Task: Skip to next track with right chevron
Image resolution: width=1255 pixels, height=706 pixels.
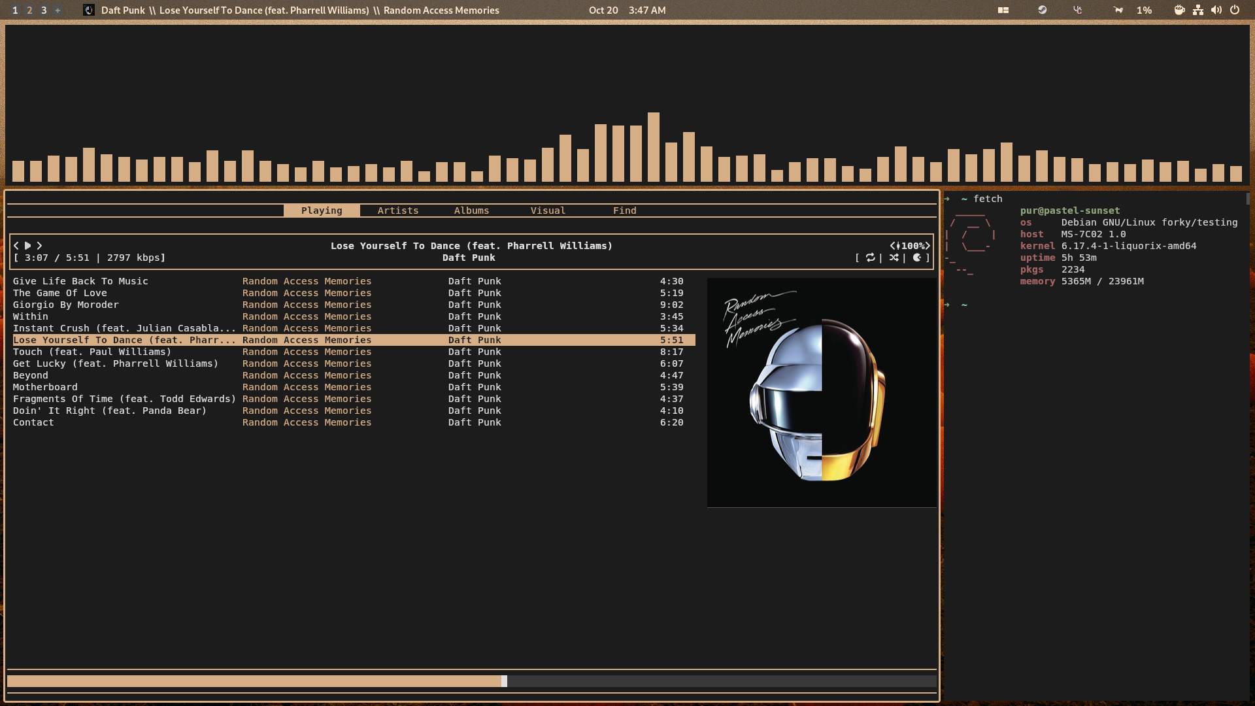Action: 39,246
